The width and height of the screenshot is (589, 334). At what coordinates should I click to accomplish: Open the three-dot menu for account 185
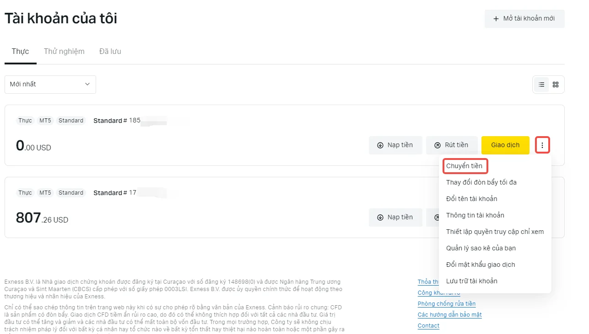[542, 145]
